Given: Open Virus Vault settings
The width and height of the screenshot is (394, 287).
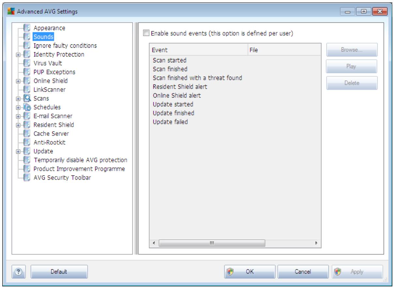Looking at the screenshot, I should (x=48, y=63).
